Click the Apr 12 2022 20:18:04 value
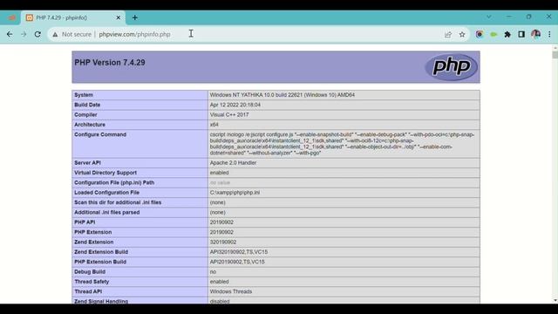 click(x=235, y=105)
